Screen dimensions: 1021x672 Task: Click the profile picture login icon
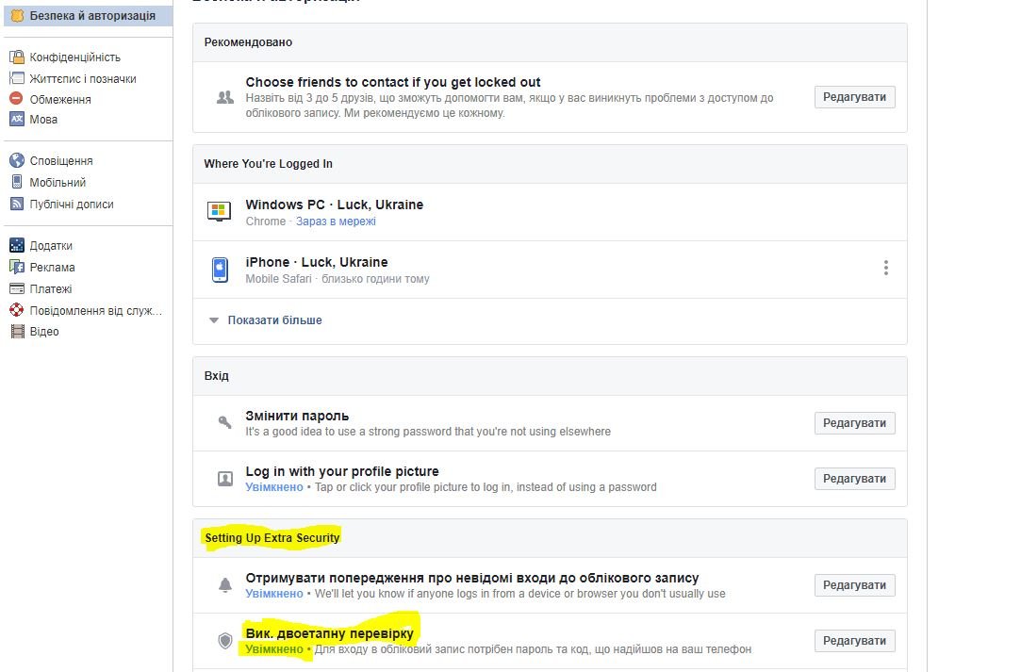click(225, 479)
